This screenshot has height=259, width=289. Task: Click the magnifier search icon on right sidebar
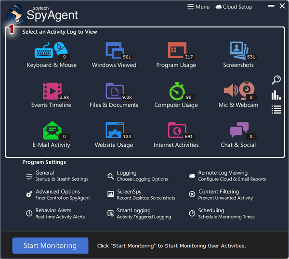[x=276, y=80]
